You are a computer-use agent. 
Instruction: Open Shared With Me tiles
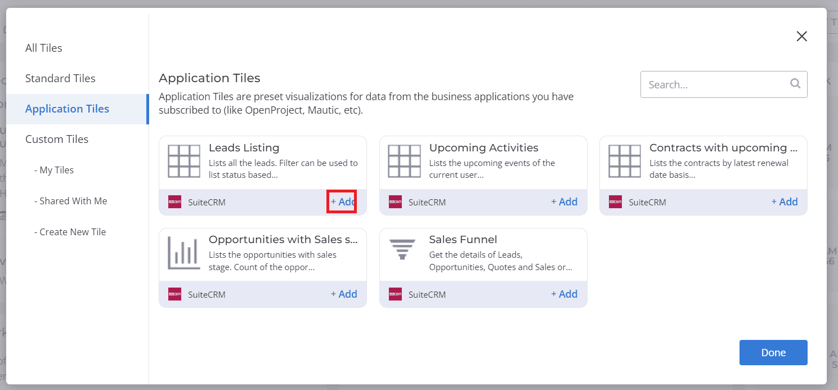[70, 200]
